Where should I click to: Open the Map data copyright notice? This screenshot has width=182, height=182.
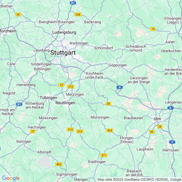coord(139,179)
